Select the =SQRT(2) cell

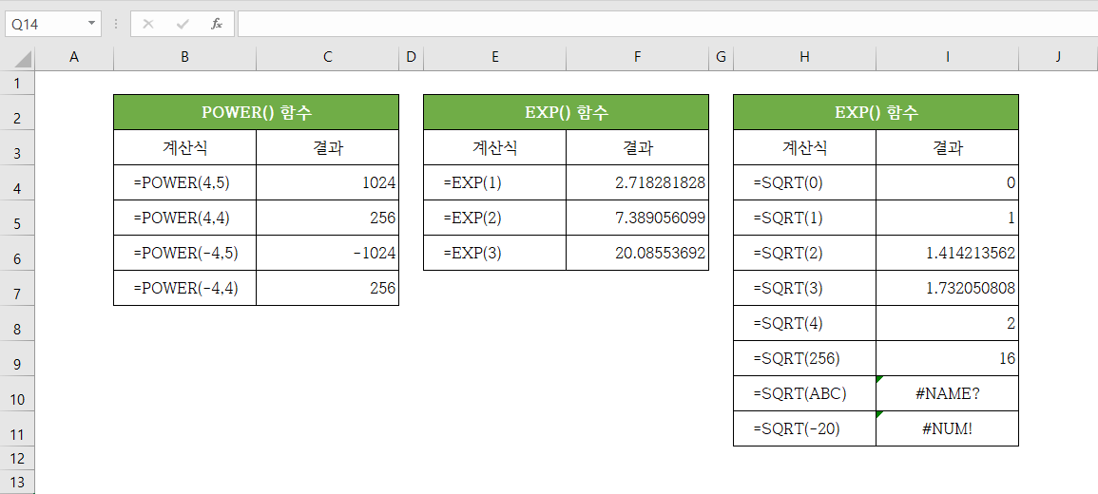click(x=804, y=253)
